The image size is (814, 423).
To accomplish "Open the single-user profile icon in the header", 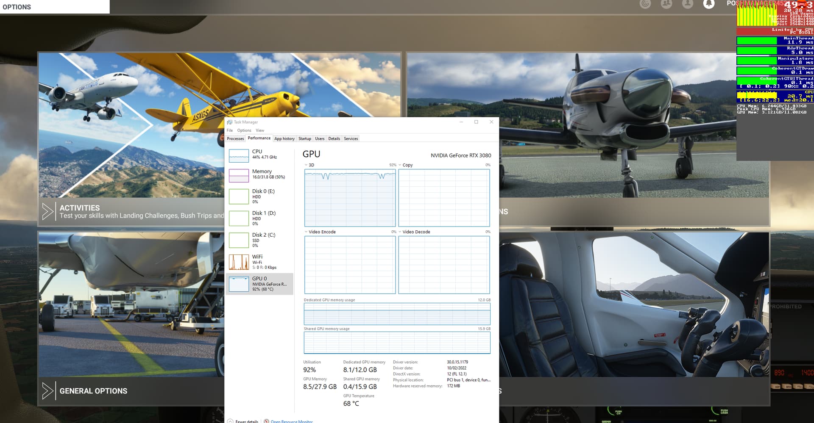I will coord(688,4).
